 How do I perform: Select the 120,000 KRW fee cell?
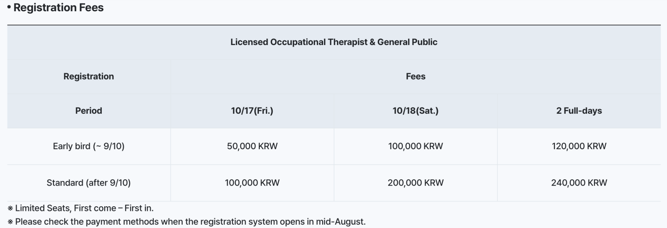click(x=579, y=146)
